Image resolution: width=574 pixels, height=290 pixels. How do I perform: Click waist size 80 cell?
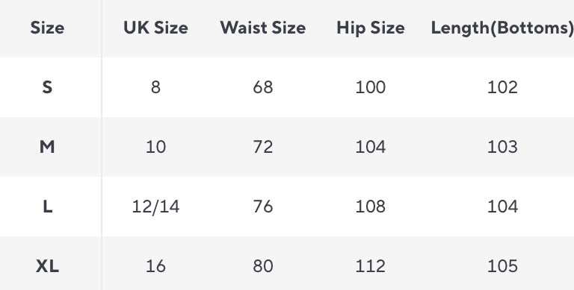(263, 266)
